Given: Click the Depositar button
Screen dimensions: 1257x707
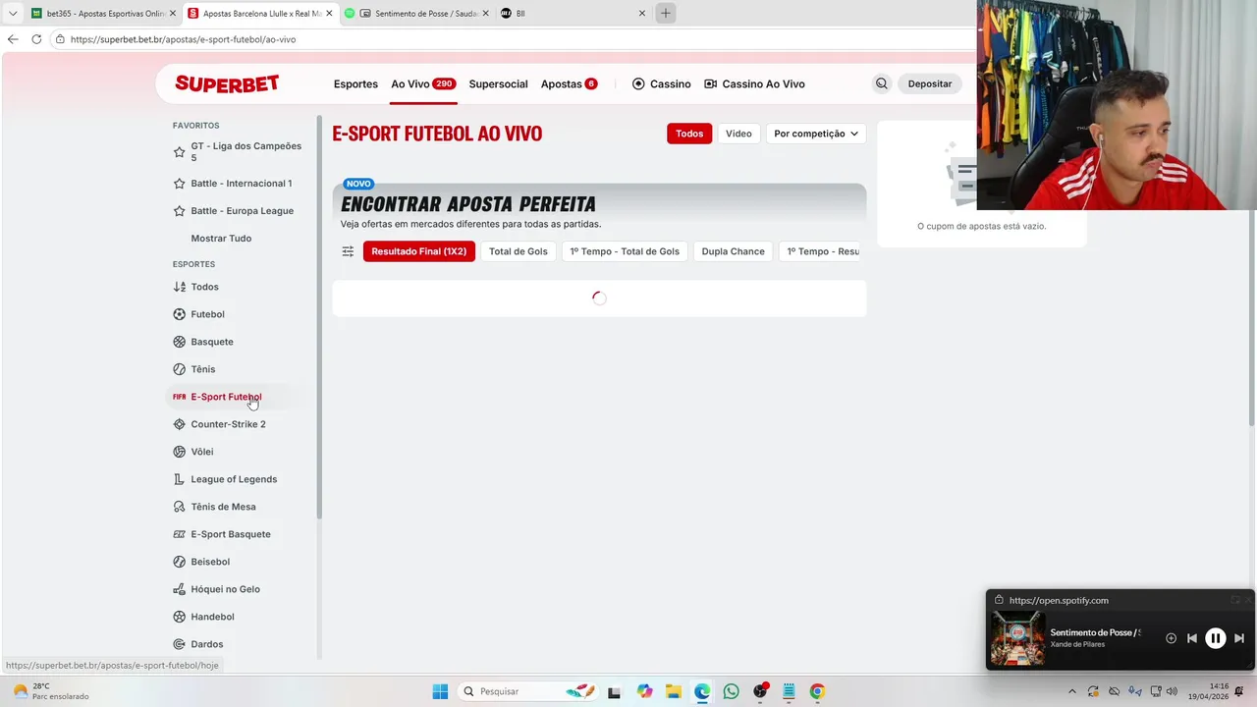Looking at the screenshot, I should 930,84.
